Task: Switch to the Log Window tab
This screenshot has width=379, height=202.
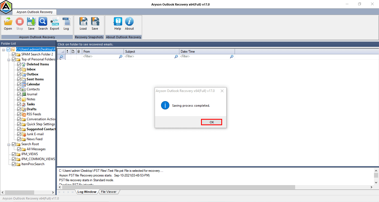Action: point(87,192)
